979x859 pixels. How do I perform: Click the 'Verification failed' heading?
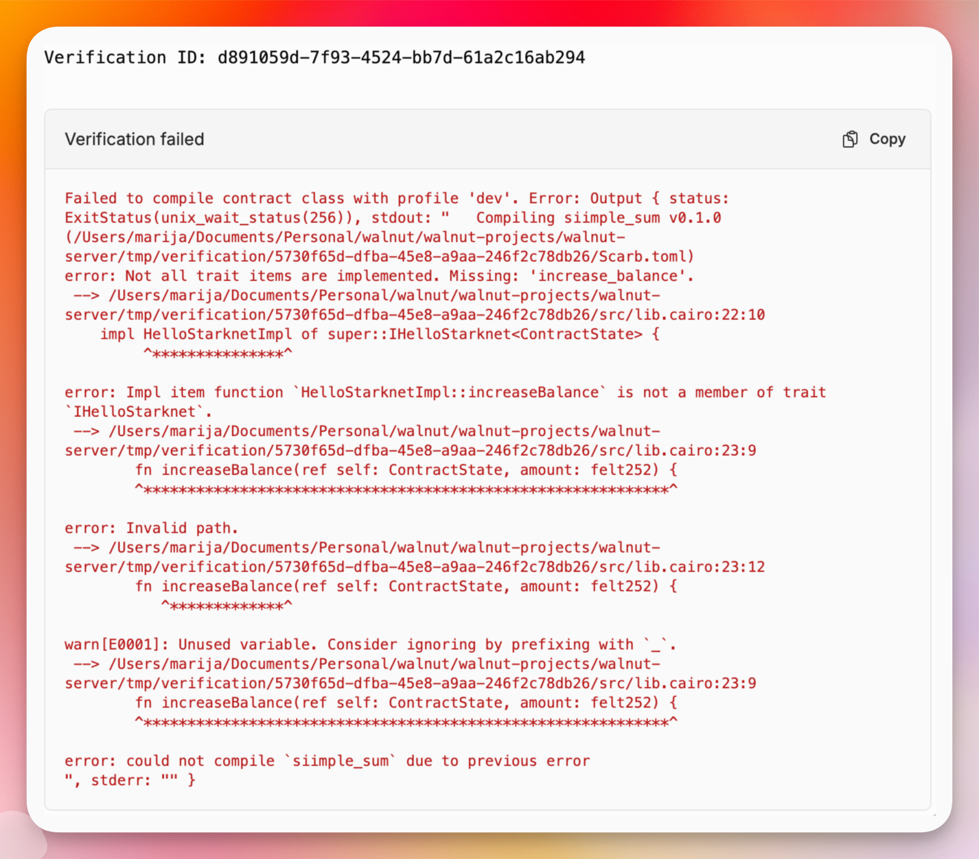[135, 139]
